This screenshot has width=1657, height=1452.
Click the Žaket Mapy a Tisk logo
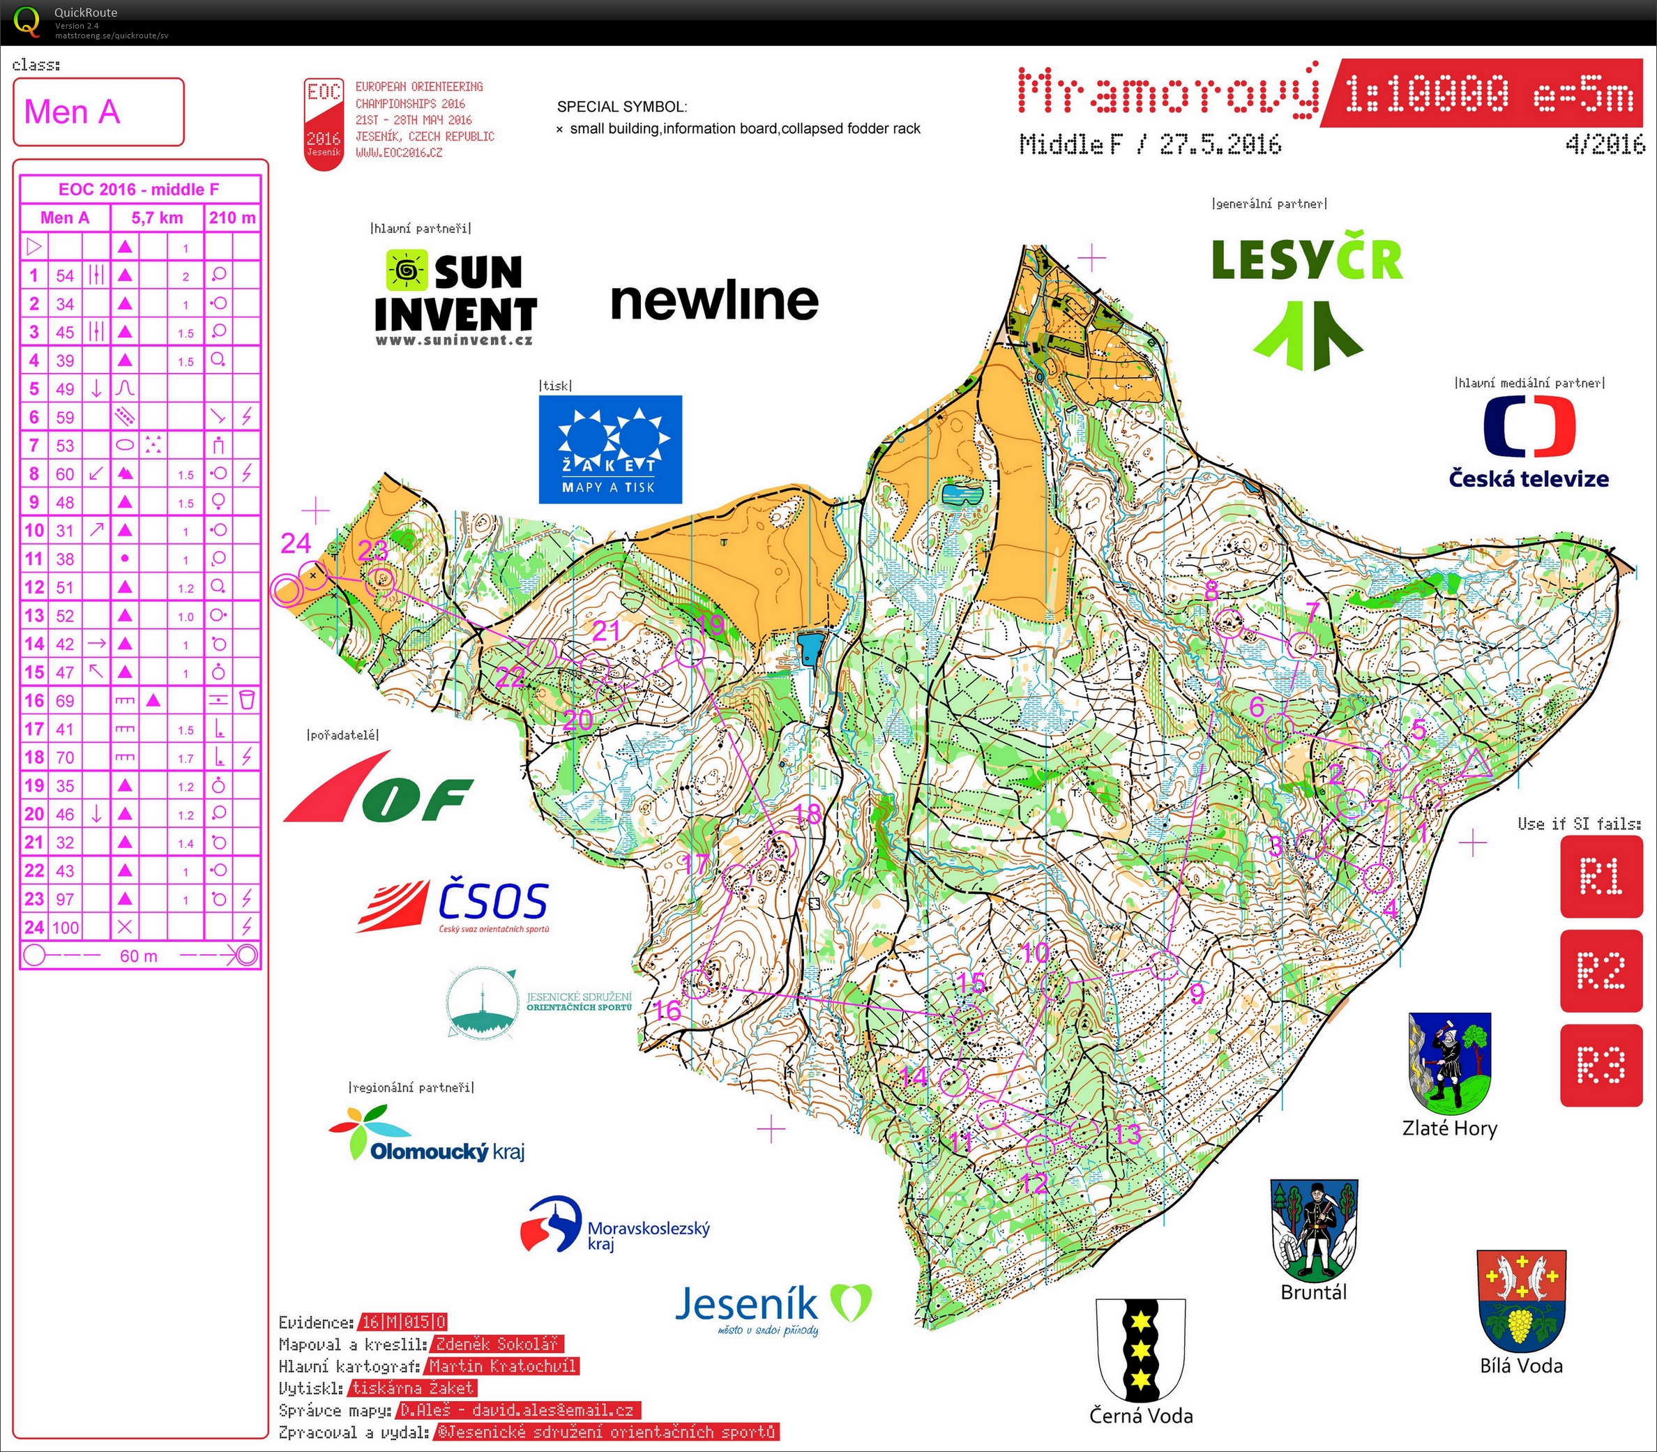[610, 450]
